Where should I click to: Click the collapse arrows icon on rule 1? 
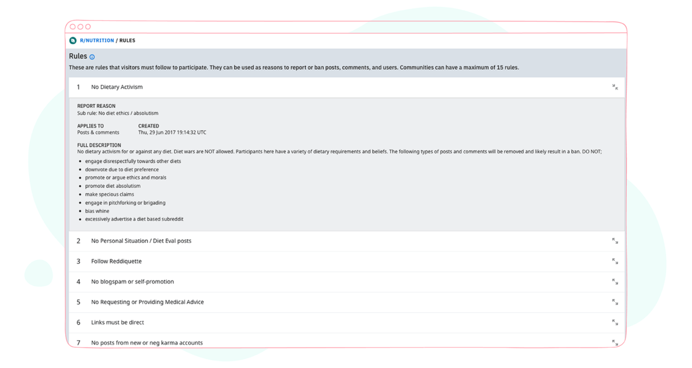click(615, 87)
